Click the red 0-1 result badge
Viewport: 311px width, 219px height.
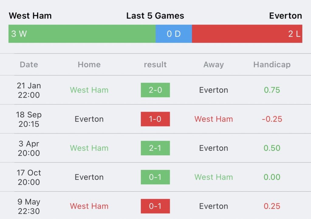(155, 206)
